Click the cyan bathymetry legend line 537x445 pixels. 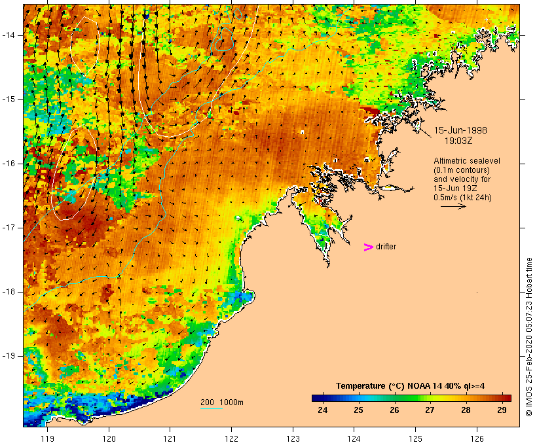pos(212,408)
